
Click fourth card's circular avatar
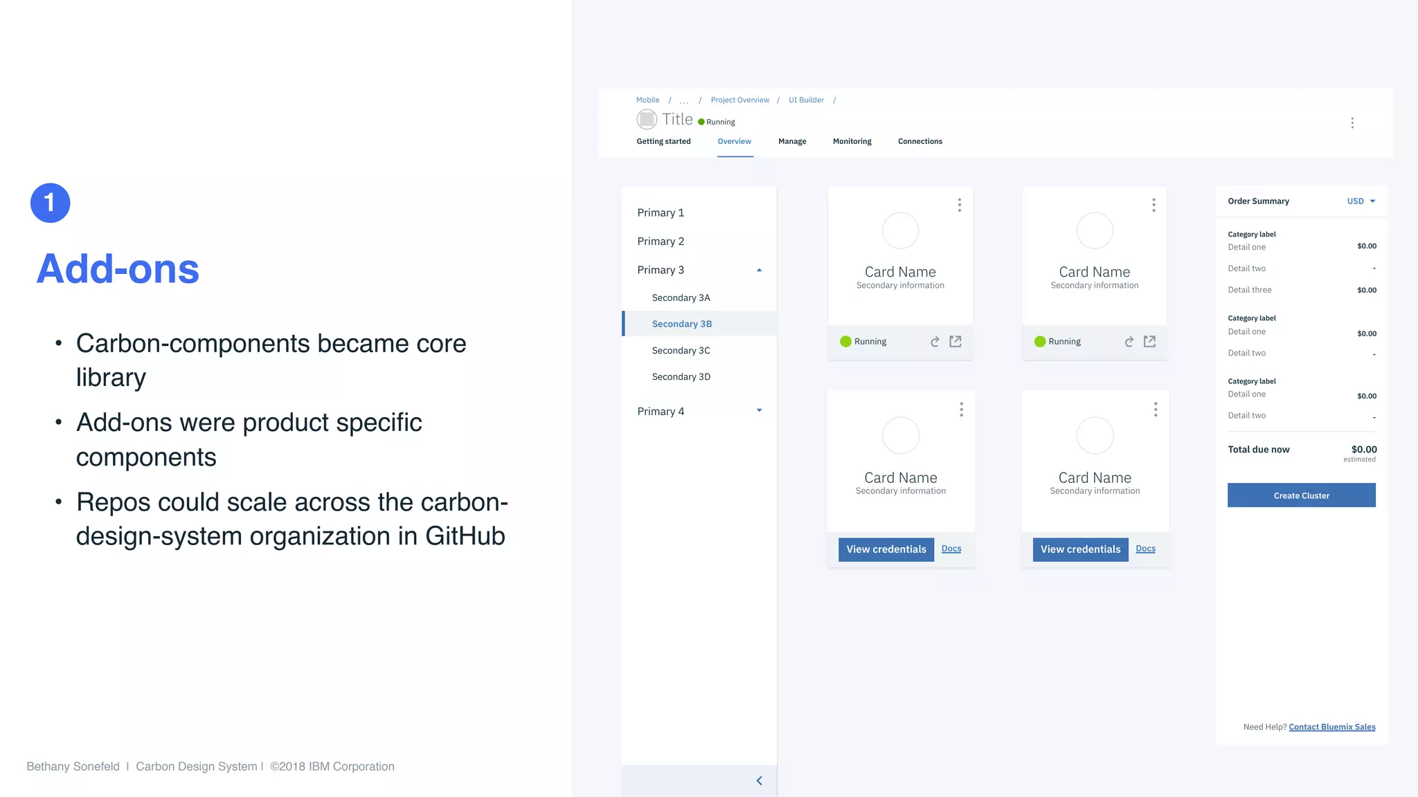click(x=1095, y=435)
